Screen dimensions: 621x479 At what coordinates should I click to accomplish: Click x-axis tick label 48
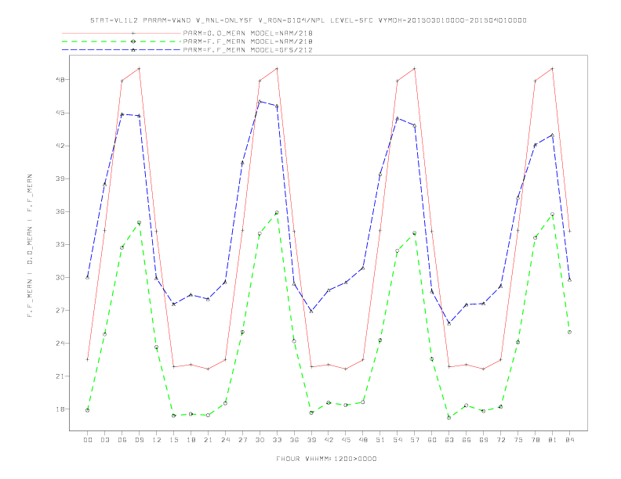[x=363, y=440]
